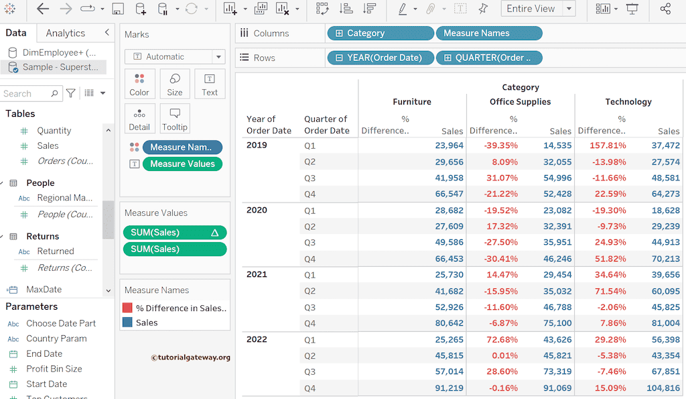The height and width of the screenshot is (399, 686).
Task: Select the Category pill in Columns
Action: coord(380,32)
